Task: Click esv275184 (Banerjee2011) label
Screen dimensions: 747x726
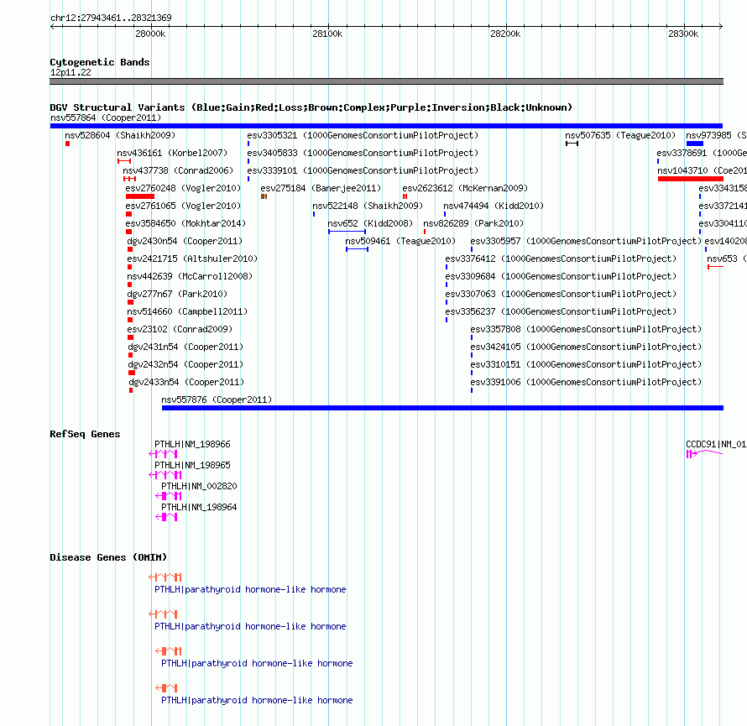Action: 321,188
